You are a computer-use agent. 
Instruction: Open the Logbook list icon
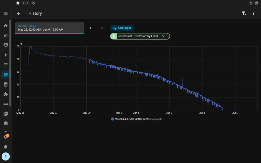[6, 65]
